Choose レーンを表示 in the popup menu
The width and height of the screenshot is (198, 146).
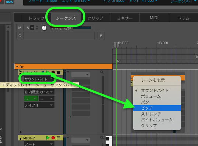click(157, 80)
